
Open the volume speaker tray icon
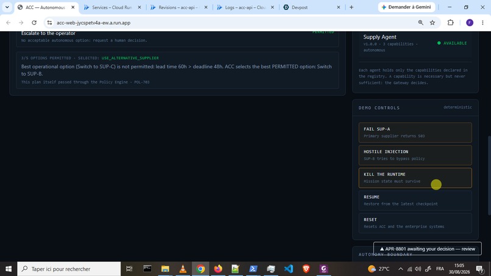[418, 269]
